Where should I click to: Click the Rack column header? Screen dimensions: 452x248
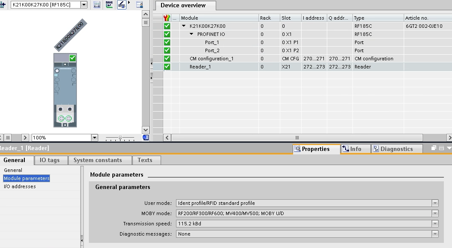269,18
